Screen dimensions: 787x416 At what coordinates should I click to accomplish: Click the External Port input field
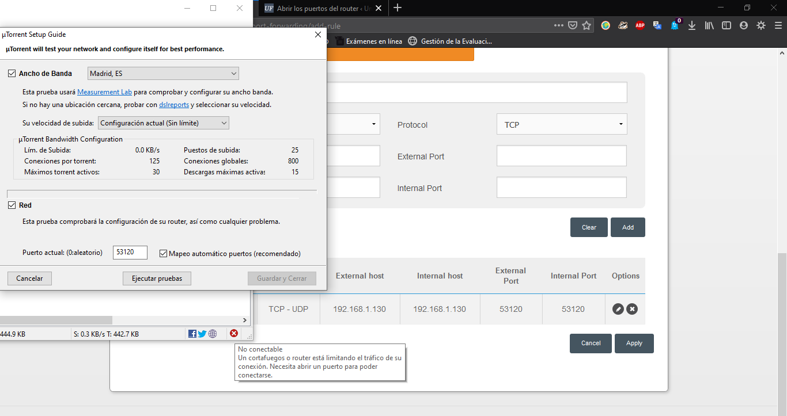click(x=562, y=156)
